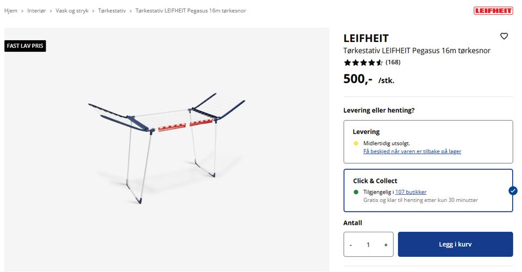Click the star rating icons
The width and height of the screenshot is (522, 272).
tap(363, 63)
